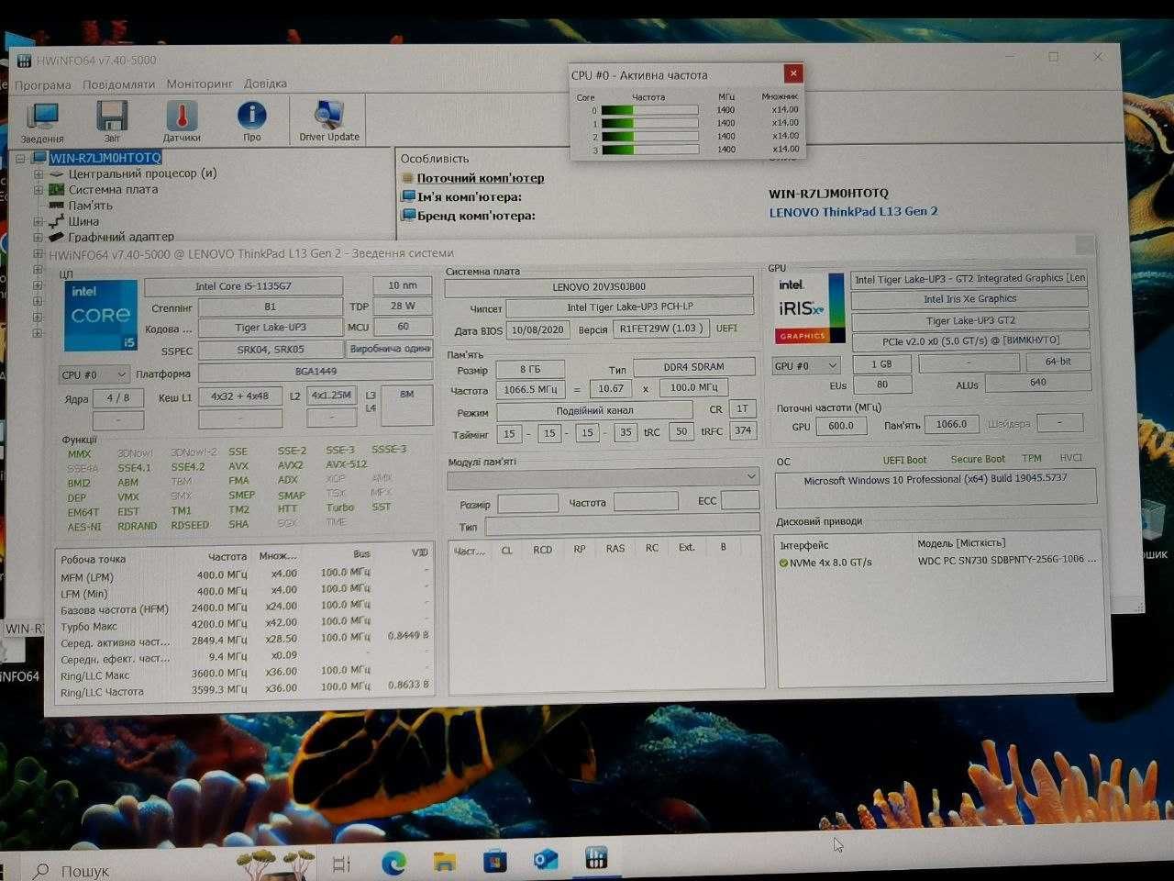This screenshot has width=1174, height=881.
Task: Open Датчики sensors thermometer icon
Action: (182, 122)
